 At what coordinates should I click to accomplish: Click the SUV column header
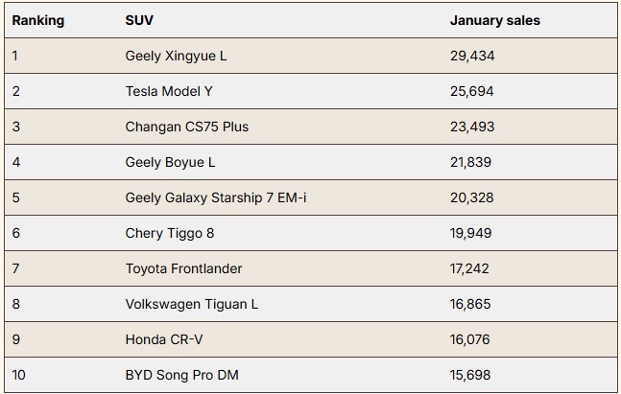(137, 20)
